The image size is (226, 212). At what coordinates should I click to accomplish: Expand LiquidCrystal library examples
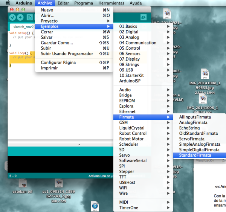143,128
